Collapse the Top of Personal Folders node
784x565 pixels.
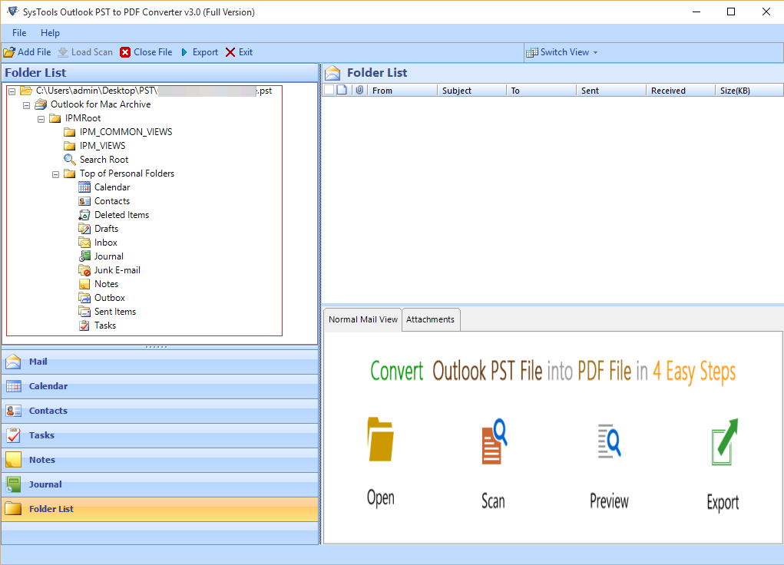[56, 174]
